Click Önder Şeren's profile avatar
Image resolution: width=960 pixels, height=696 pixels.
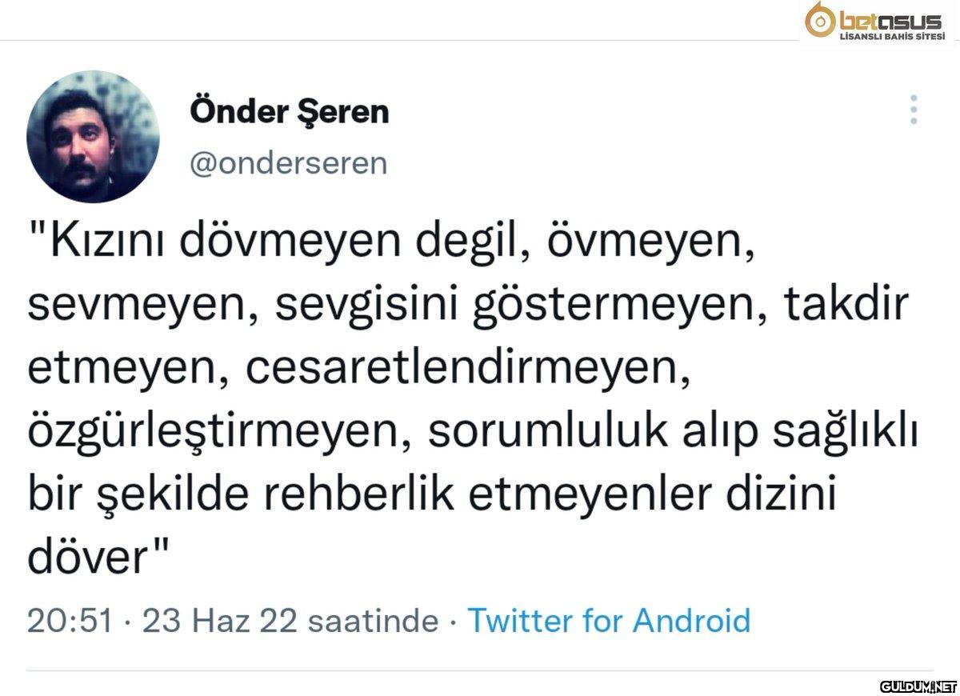[x=93, y=137]
